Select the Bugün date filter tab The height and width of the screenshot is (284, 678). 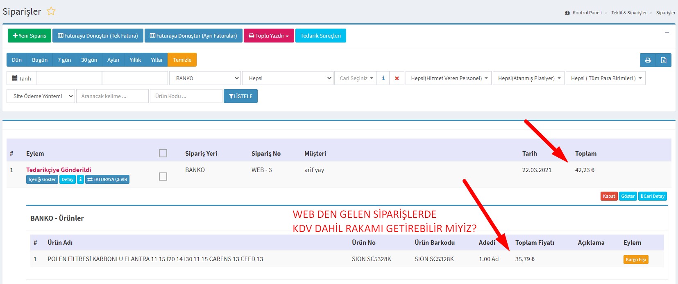[40, 60]
